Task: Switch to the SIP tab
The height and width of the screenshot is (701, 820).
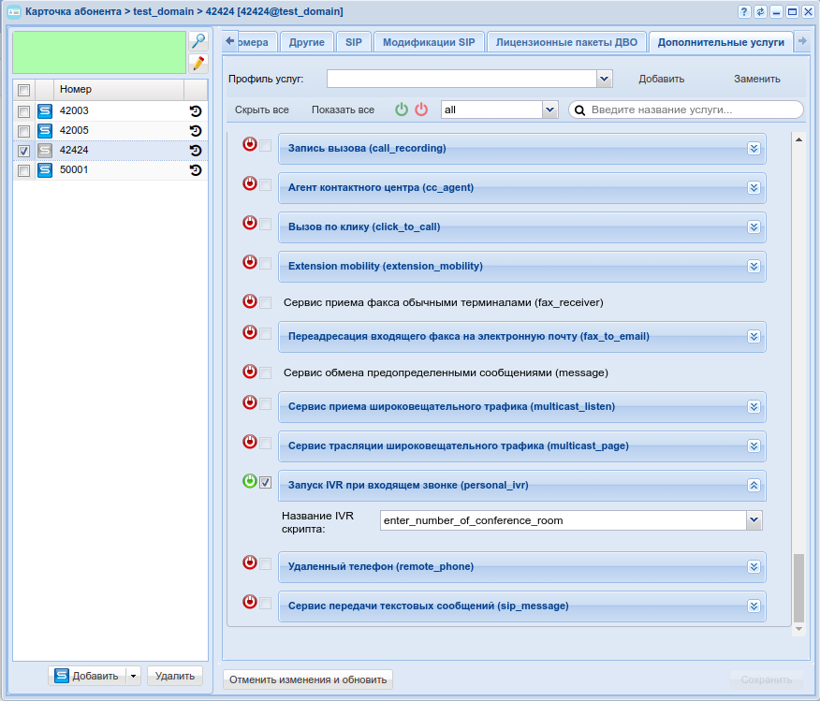Action: click(x=353, y=43)
